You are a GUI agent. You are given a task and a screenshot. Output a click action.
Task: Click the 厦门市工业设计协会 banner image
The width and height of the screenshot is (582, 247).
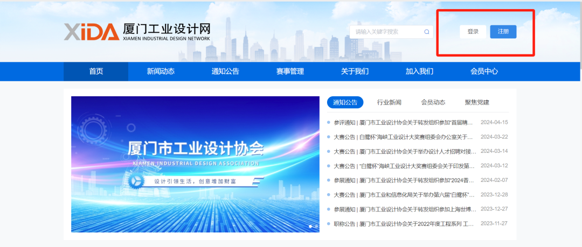(195, 164)
